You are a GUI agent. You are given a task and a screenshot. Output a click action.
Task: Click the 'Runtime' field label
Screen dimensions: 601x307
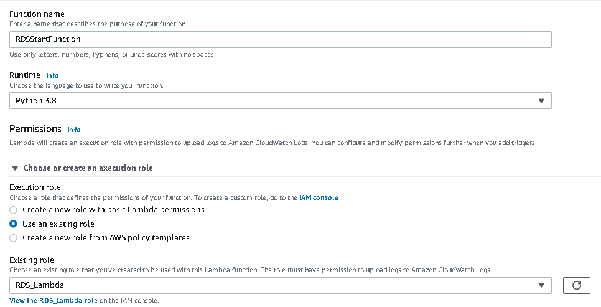coord(25,75)
